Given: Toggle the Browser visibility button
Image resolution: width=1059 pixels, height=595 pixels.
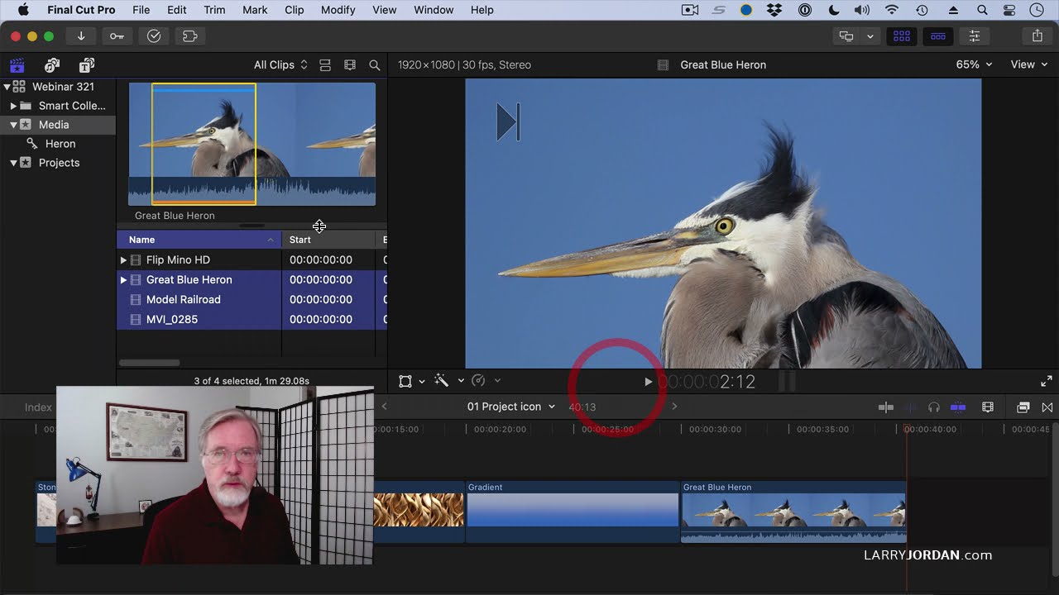Looking at the screenshot, I should pos(902,36).
